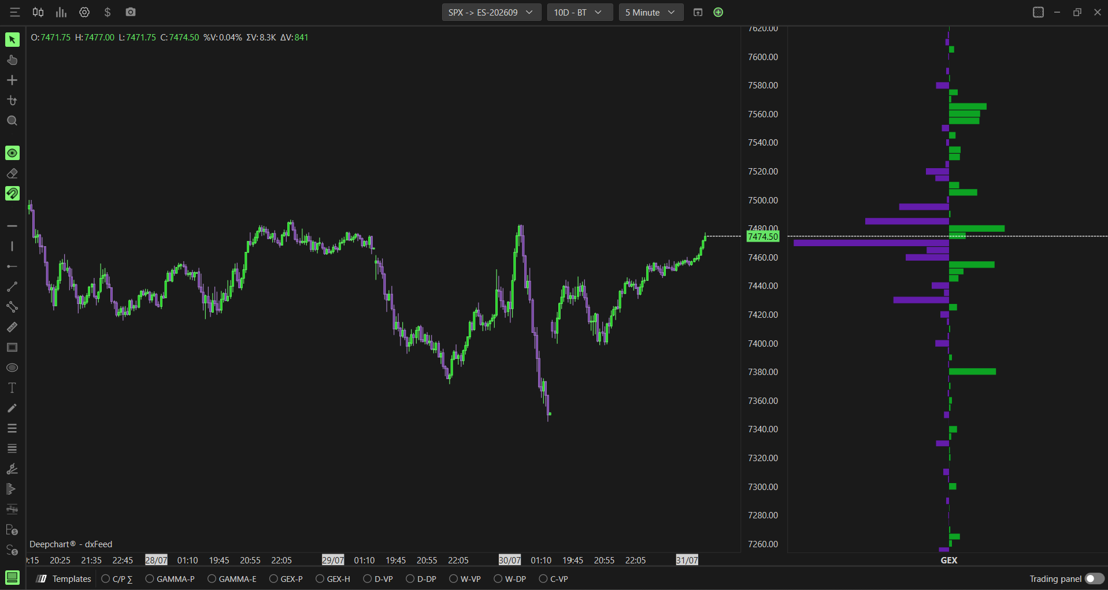
Task: Click the layout square icon at top right
Action: [1038, 12]
